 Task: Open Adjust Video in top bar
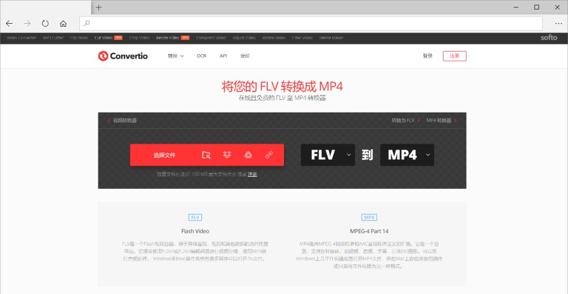[x=244, y=38]
